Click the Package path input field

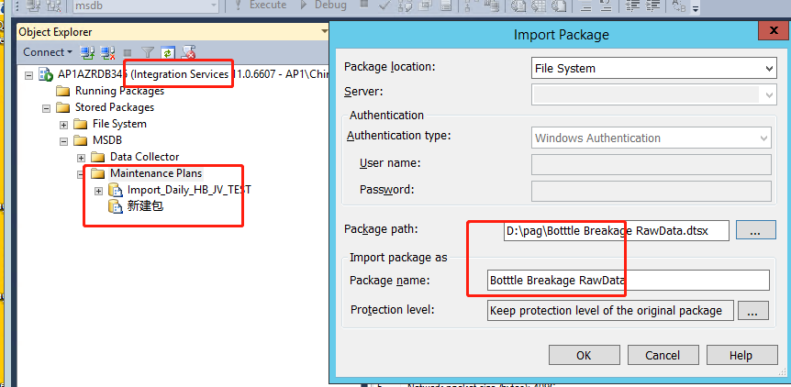point(616,231)
